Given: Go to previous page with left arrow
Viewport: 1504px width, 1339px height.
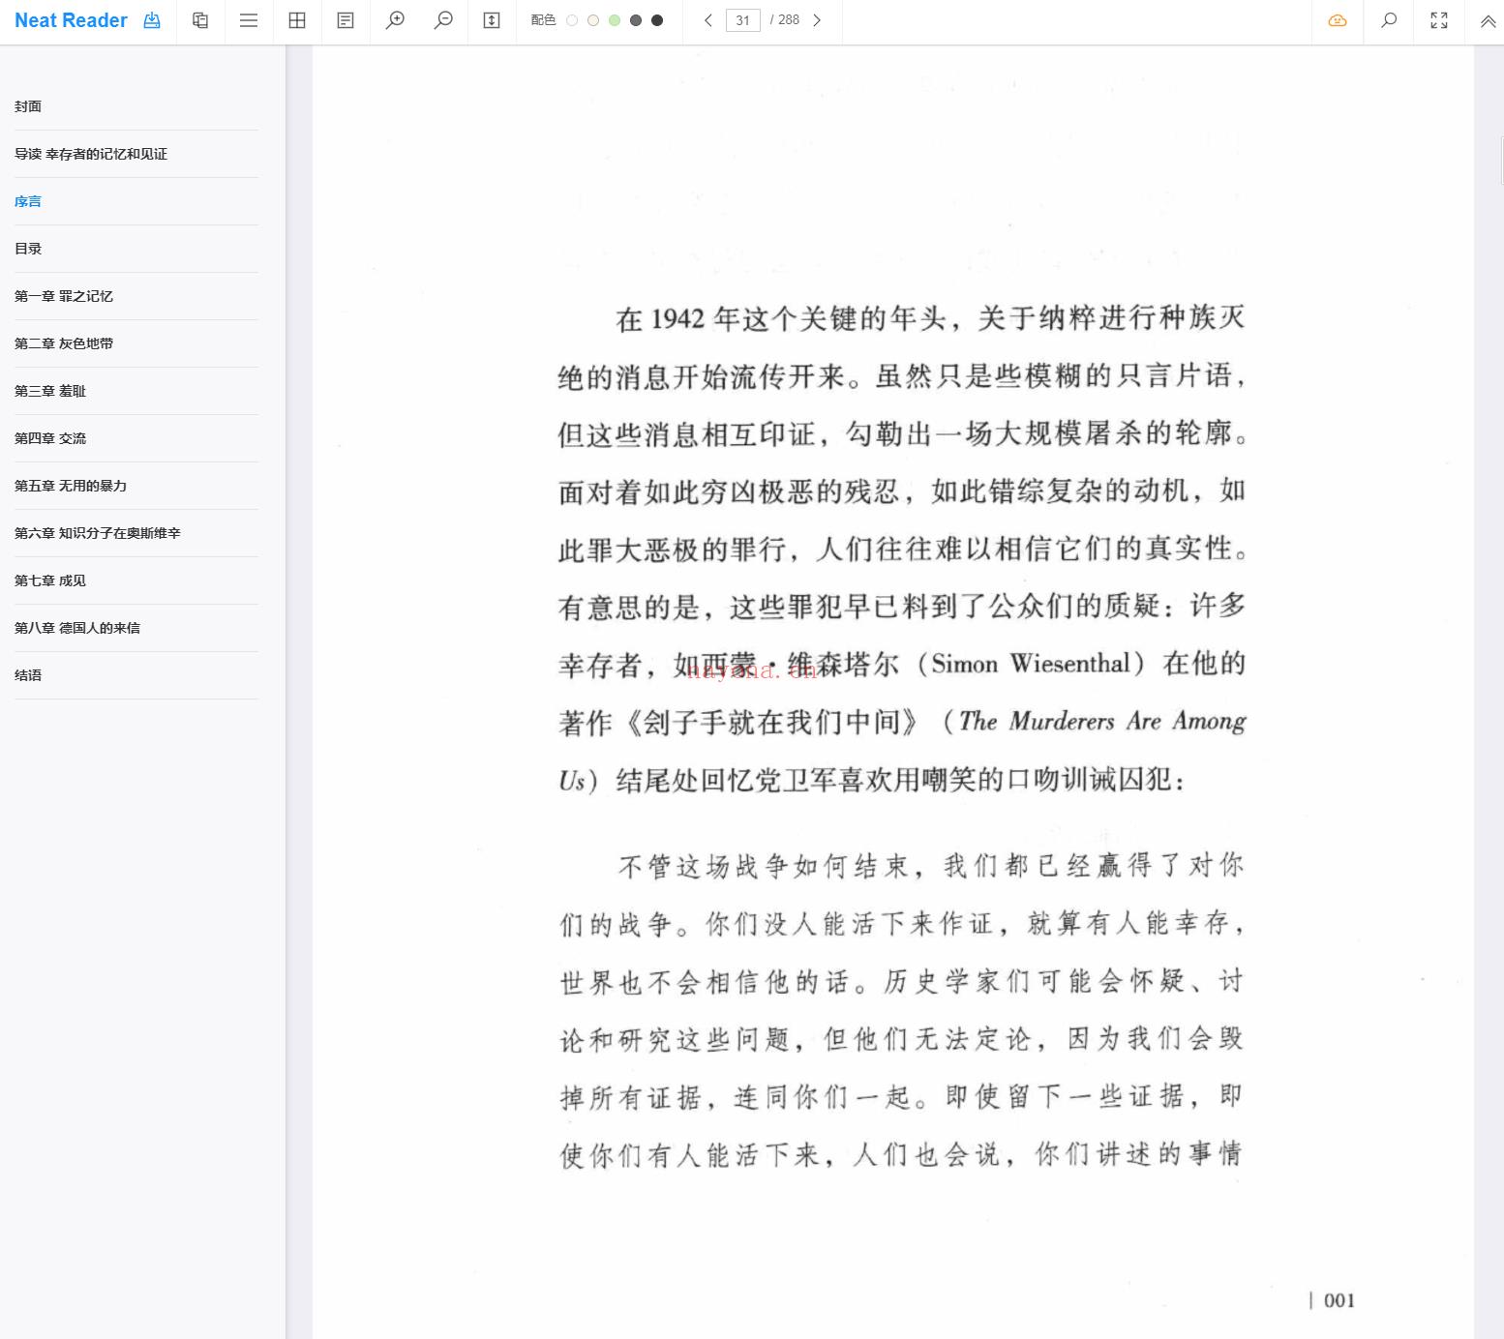Looking at the screenshot, I should pos(708,20).
